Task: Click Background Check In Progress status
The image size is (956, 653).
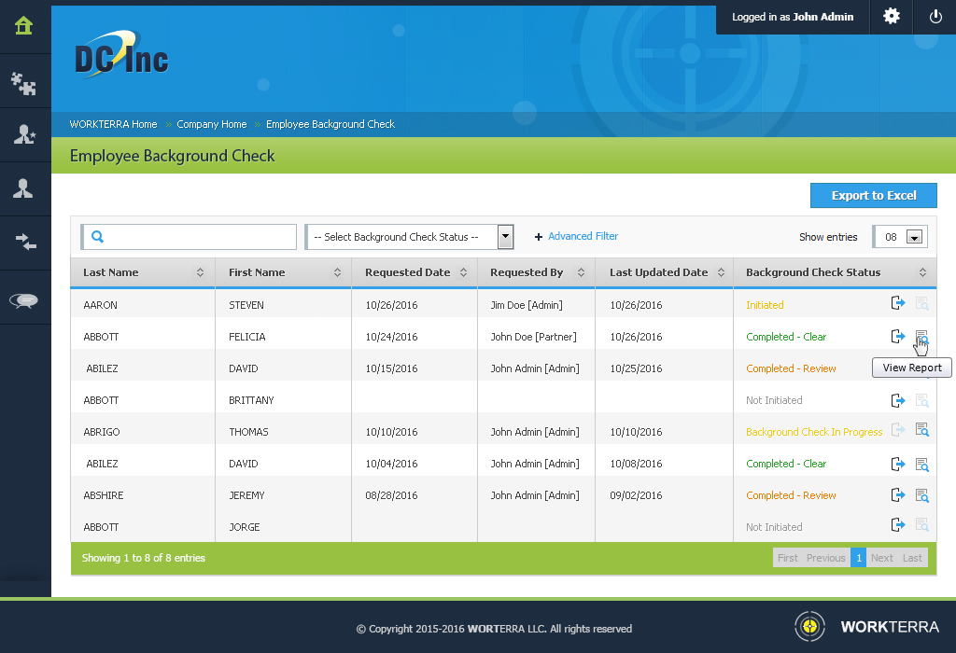Action: [x=814, y=432]
